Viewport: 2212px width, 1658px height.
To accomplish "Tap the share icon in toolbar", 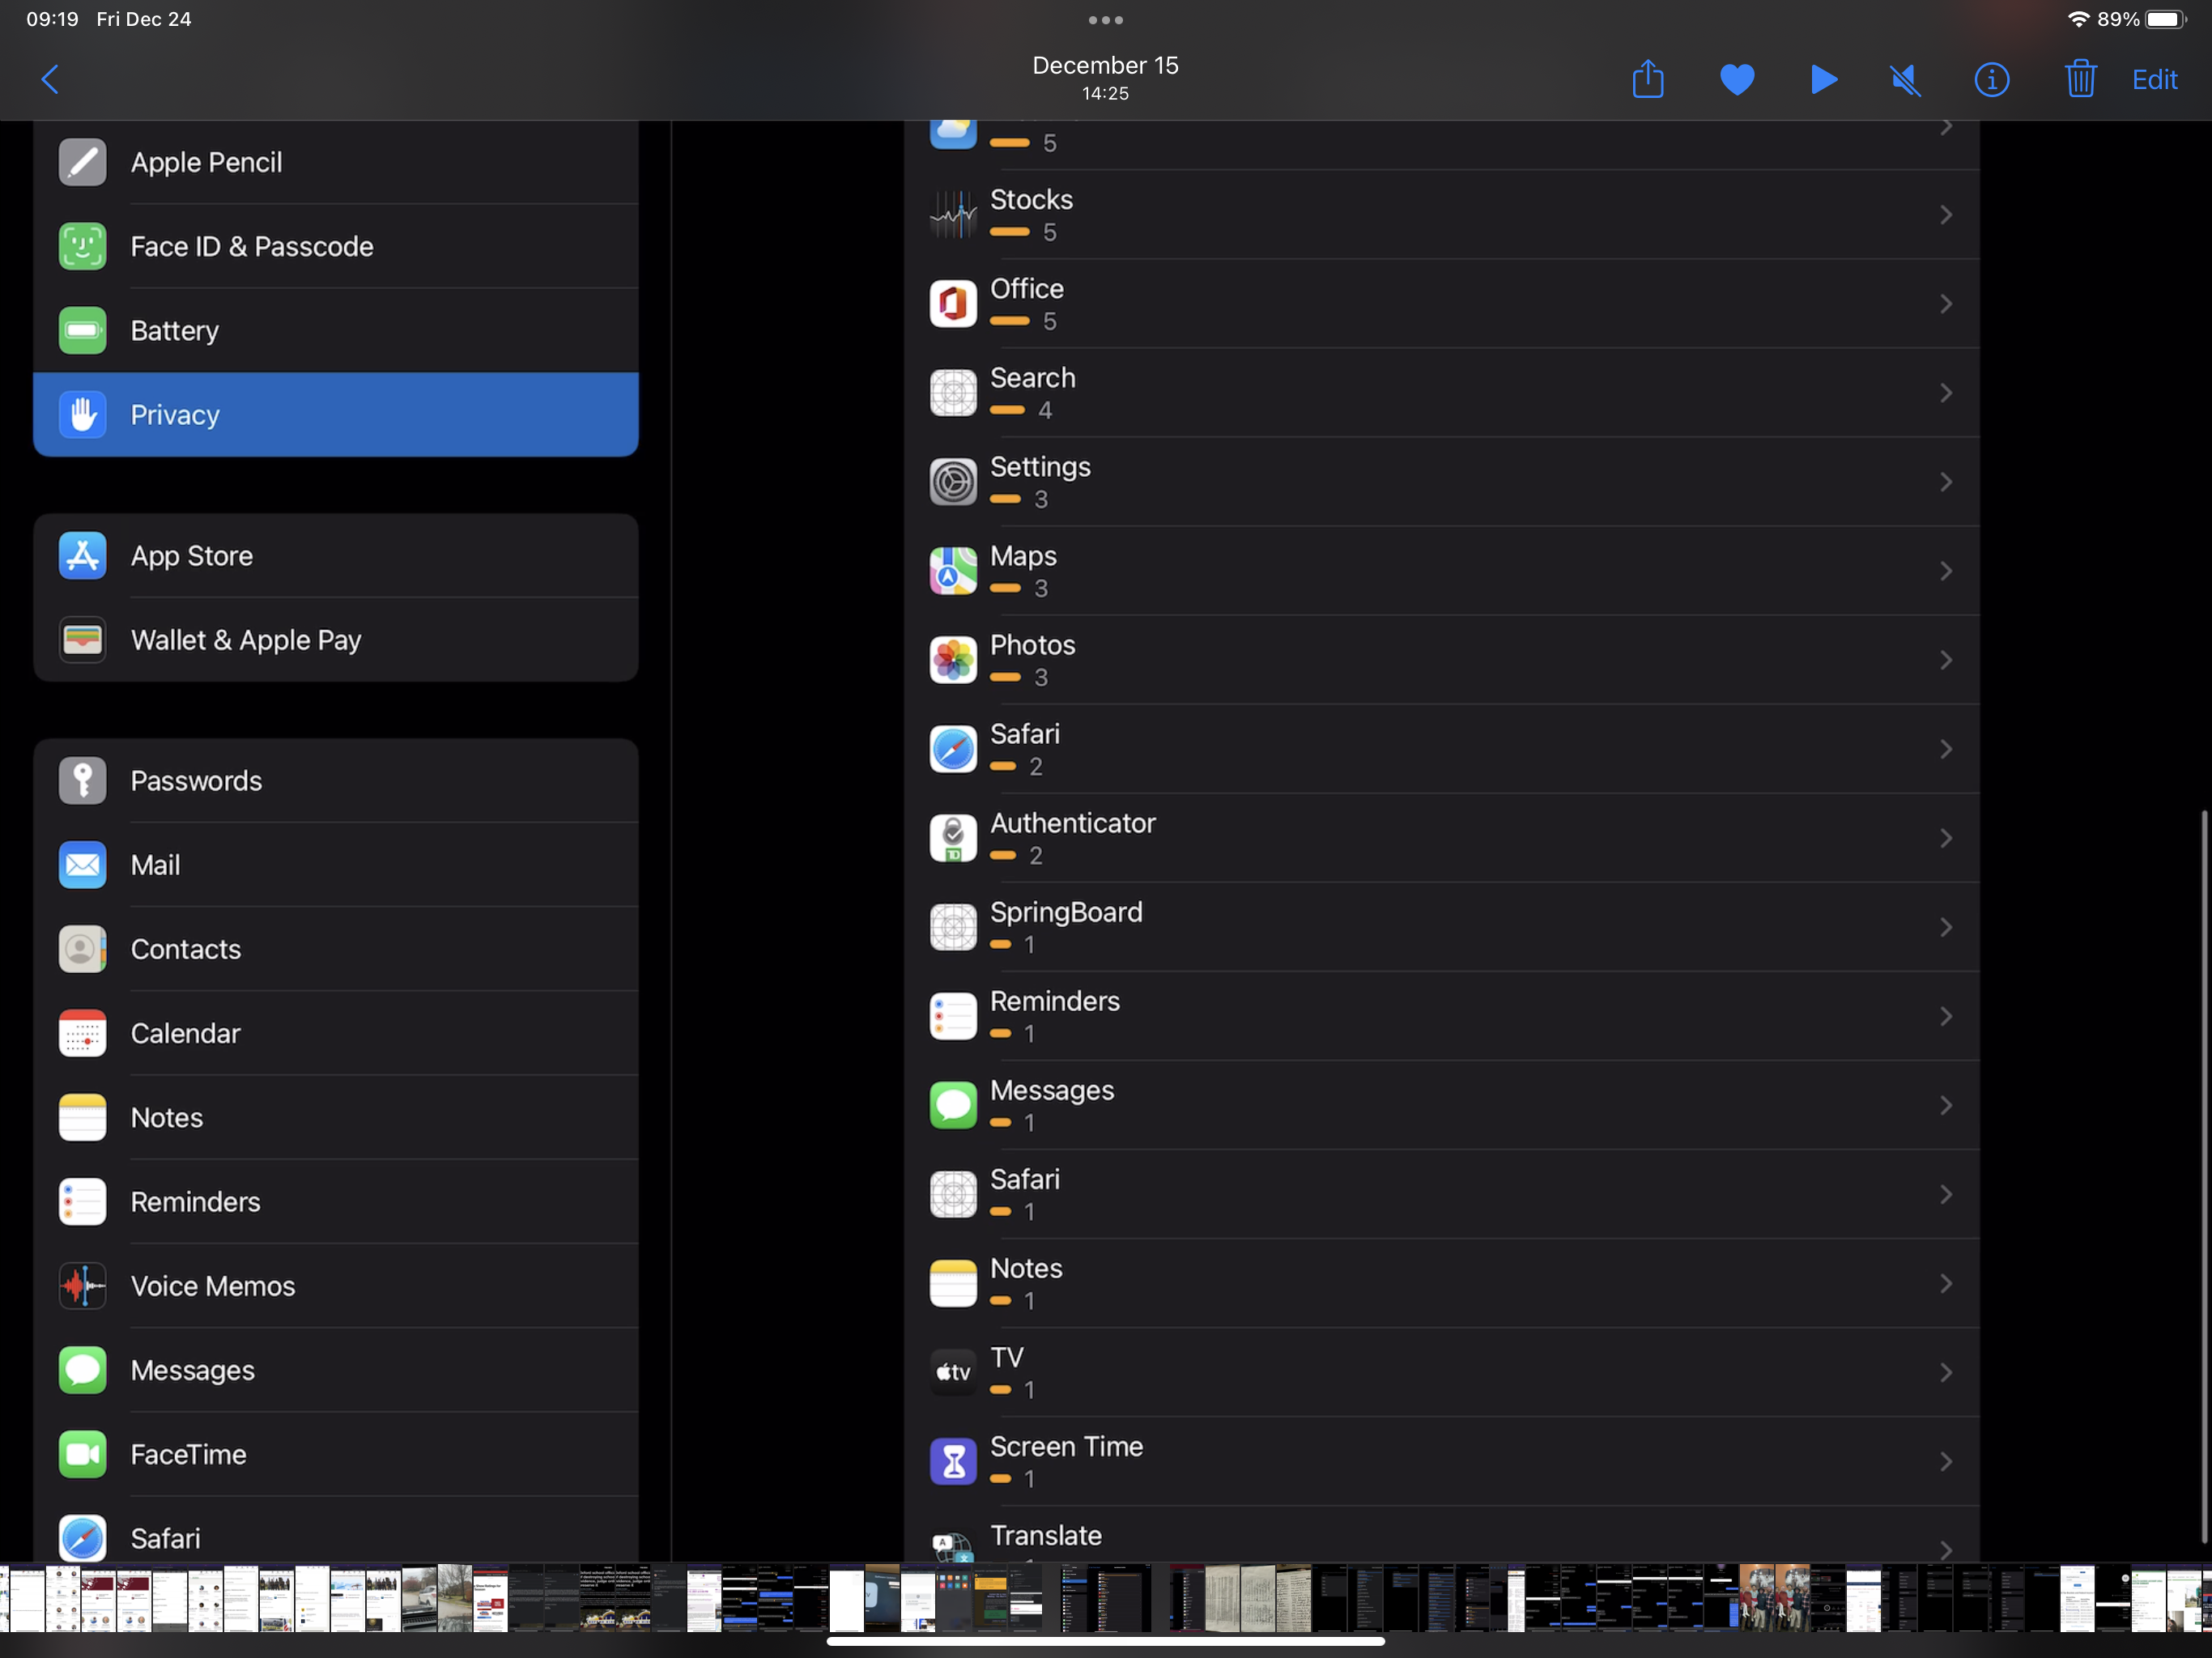I will (x=1647, y=79).
